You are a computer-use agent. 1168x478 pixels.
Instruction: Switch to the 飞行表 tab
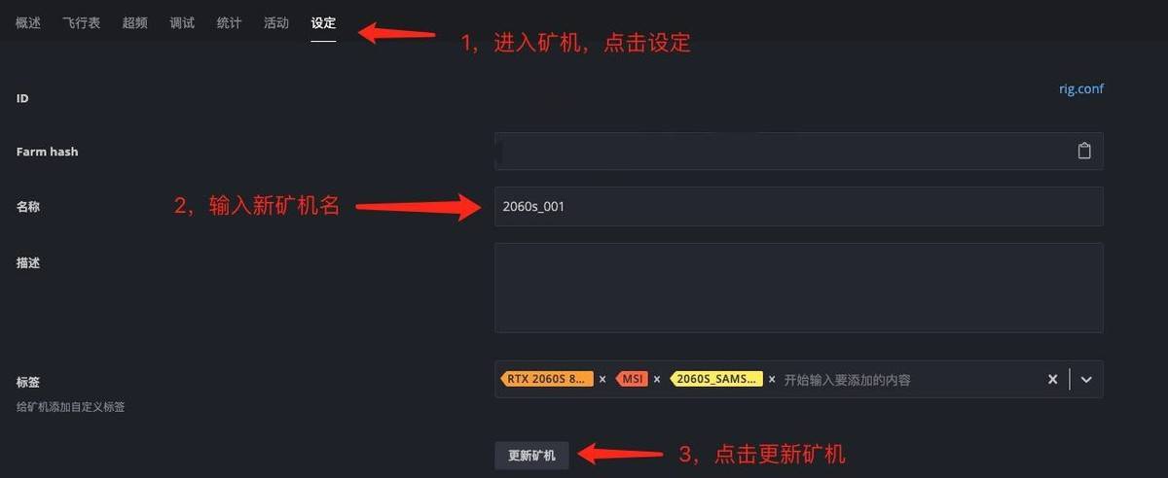[x=82, y=23]
